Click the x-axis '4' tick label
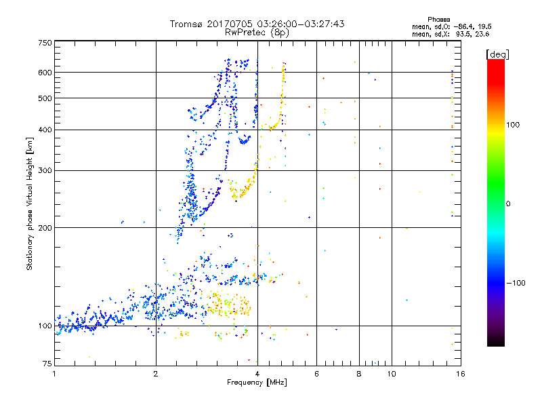 click(x=257, y=374)
